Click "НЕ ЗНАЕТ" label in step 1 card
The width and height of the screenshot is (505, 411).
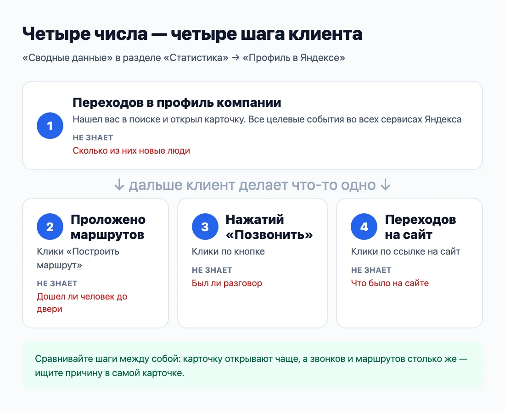(x=93, y=138)
